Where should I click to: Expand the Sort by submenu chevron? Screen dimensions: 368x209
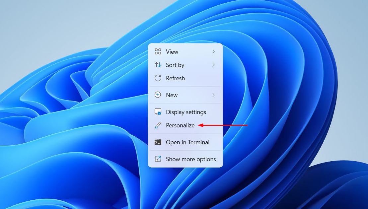point(213,65)
